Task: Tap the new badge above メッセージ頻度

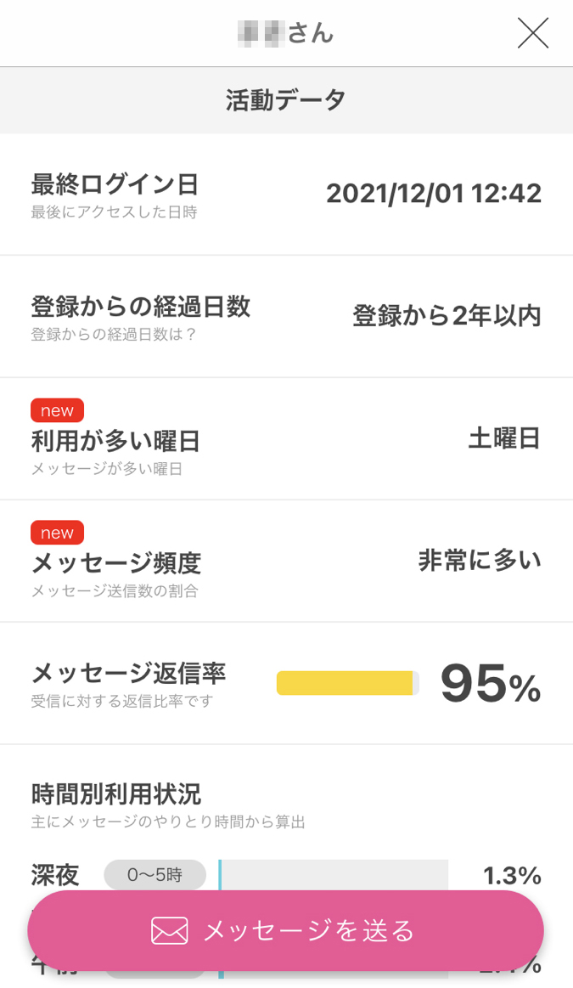Action: pos(57,533)
